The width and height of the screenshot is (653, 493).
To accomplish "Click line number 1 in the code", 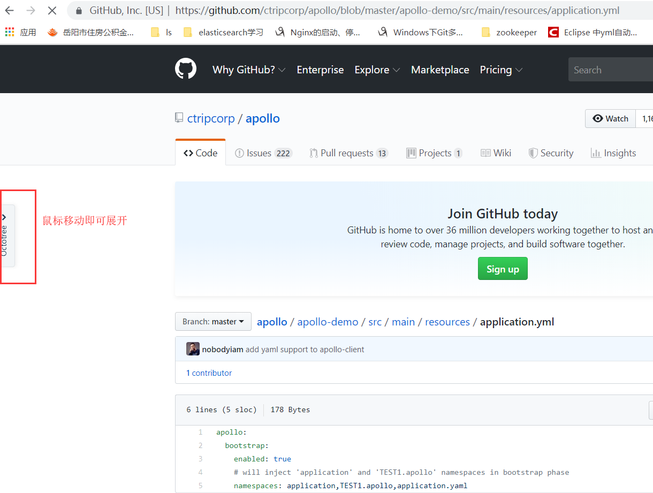I will (200, 432).
